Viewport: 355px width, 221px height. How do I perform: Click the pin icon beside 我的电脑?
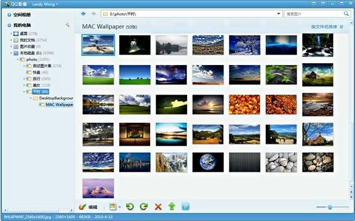click(68, 25)
